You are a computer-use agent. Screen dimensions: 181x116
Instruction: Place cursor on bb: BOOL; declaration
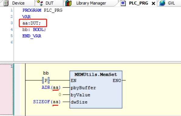coord(34,30)
